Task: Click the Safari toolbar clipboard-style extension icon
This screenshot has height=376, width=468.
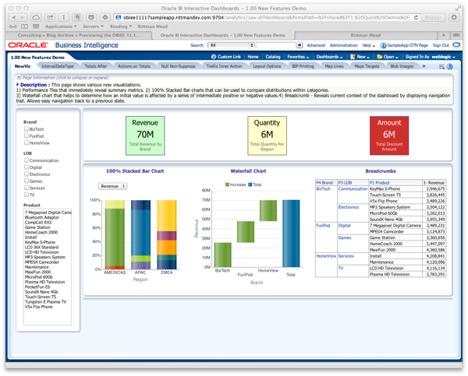Action: click(77, 18)
